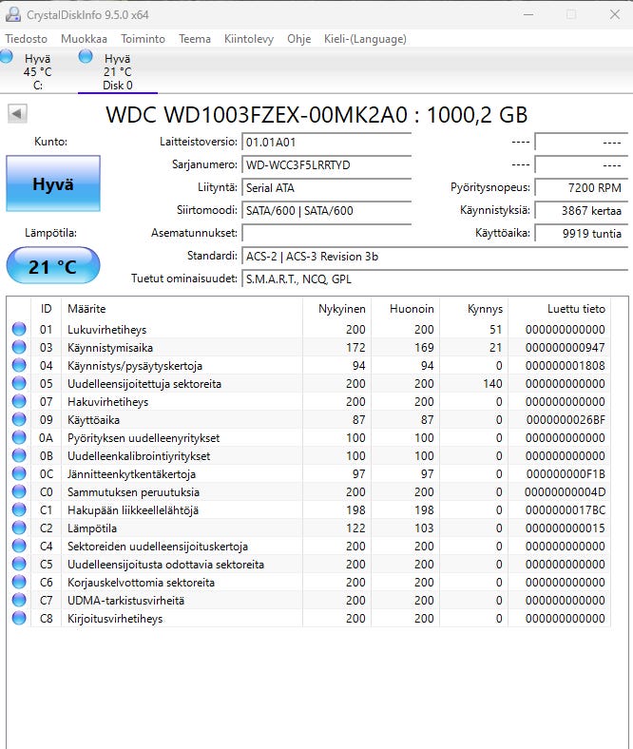Click blue status orb for C: drive
This screenshot has height=749, width=633.
tap(7, 56)
